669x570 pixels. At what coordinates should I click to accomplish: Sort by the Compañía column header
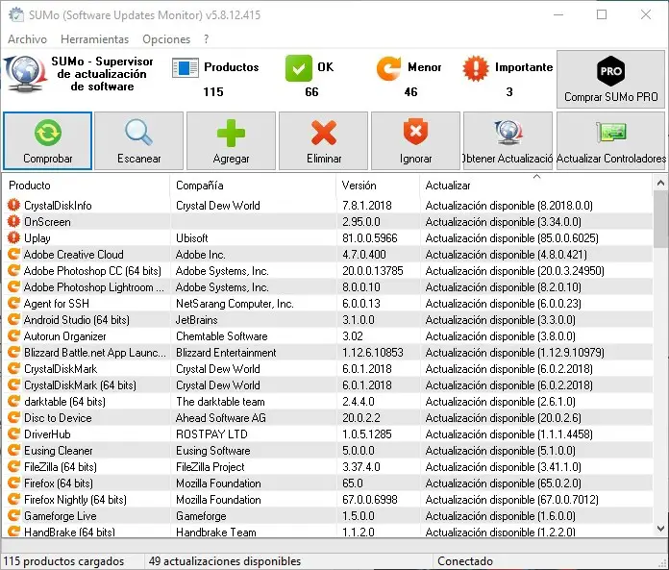point(253,186)
